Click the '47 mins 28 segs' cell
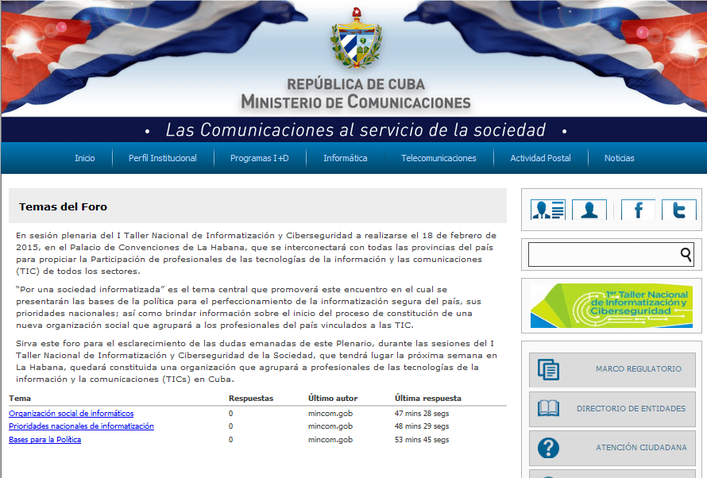This screenshot has width=707, height=478. point(422,414)
